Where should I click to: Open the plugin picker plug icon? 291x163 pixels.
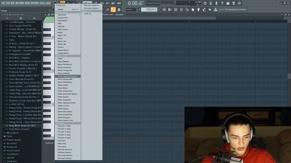199,10
